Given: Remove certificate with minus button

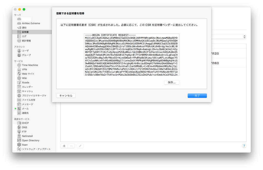Looking at the screenshot, I should 71,146.
